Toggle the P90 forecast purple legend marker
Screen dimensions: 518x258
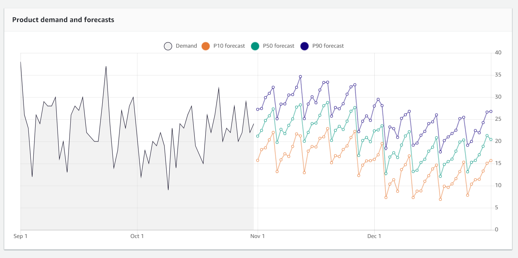coord(305,46)
